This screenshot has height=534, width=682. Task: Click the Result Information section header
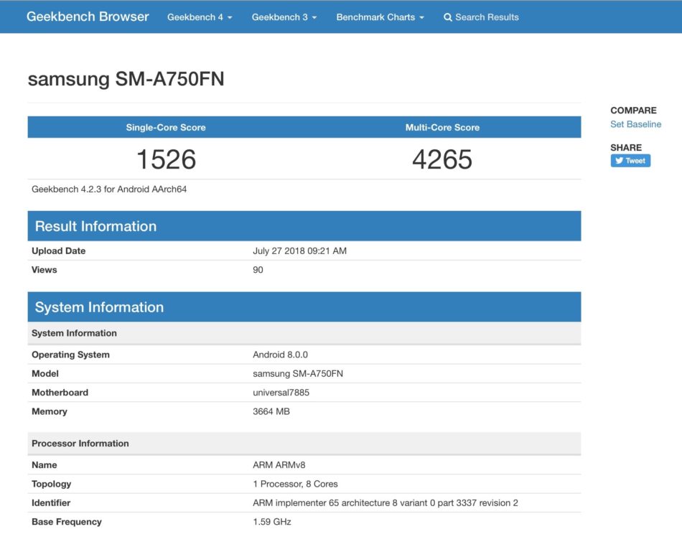[304, 226]
